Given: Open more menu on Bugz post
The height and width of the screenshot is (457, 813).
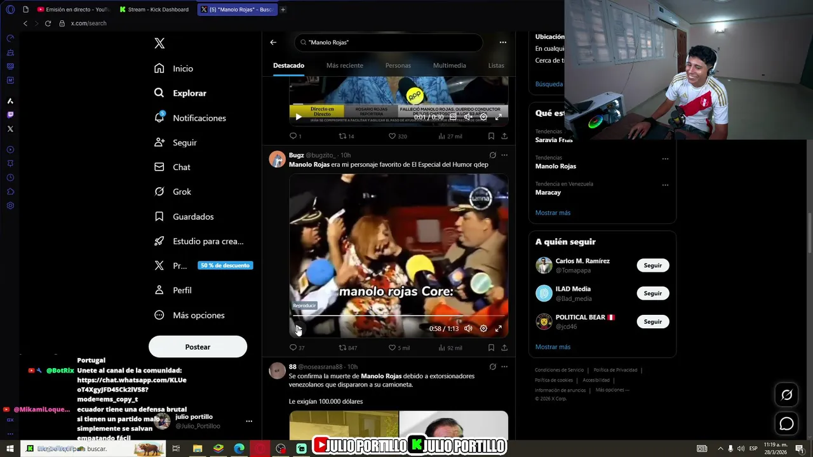Looking at the screenshot, I should click(504, 155).
